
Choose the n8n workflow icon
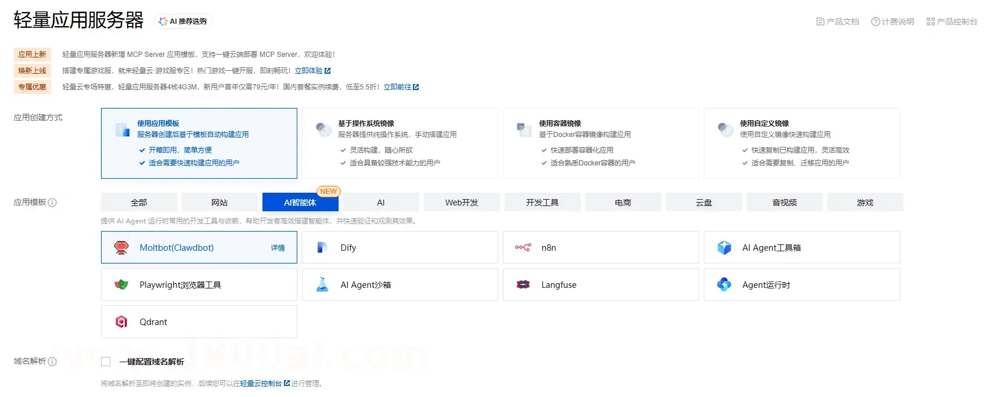click(x=523, y=248)
